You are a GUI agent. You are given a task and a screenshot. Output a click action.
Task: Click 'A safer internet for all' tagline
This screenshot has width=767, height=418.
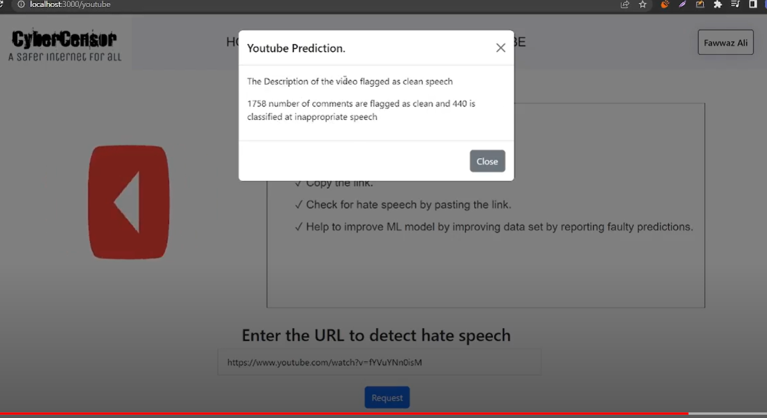pos(64,57)
